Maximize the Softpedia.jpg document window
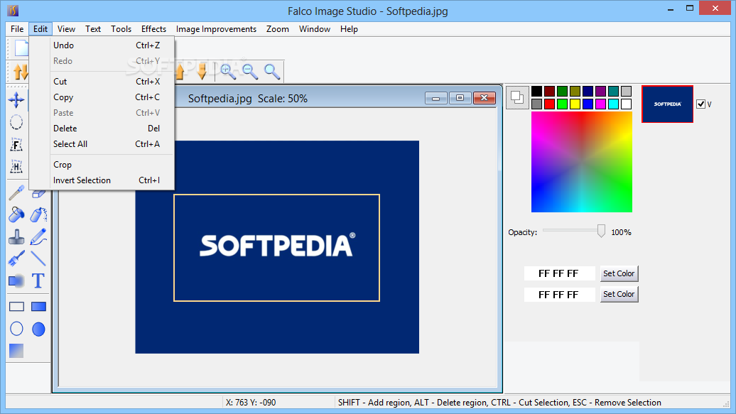736x414 pixels. (460, 97)
